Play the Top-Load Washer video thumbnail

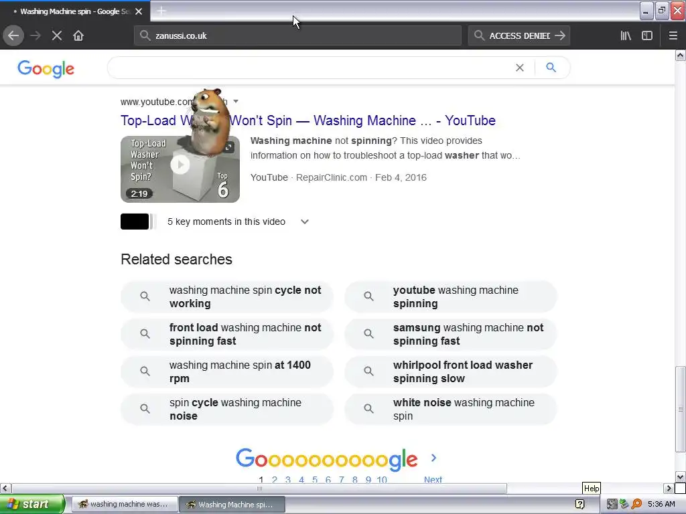[180, 169]
